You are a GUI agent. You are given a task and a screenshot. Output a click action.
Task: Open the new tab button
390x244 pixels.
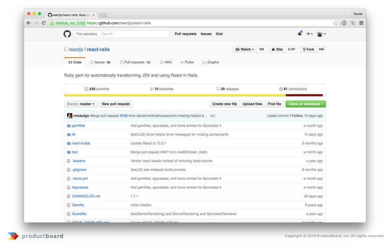coord(103,15)
